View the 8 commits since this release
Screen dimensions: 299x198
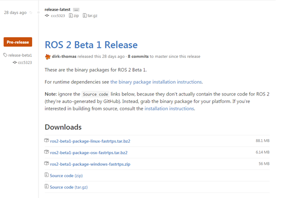(x=138, y=56)
